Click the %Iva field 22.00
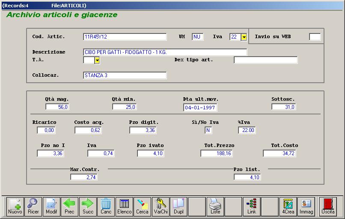Image resolution: width=345 pixels, height=219 pixels. [247, 130]
